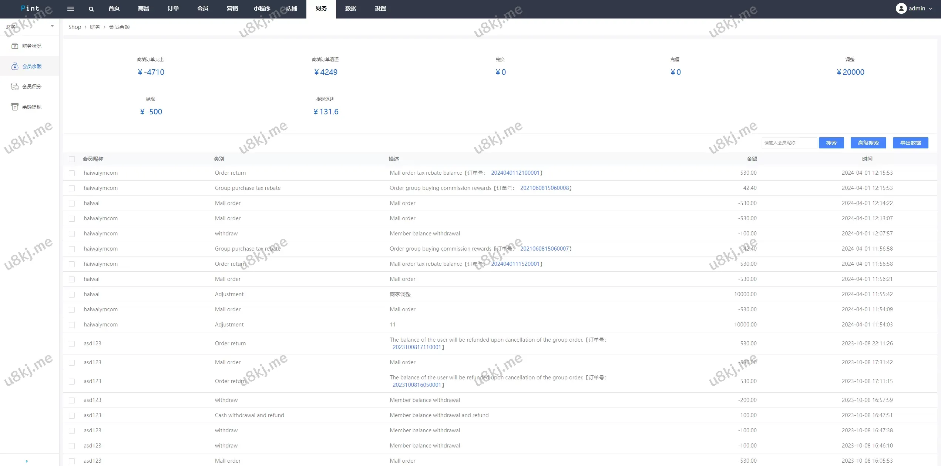Image resolution: width=941 pixels, height=466 pixels.
Task: Expand the admin user dropdown arrow
Action: (x=930, y=9)
